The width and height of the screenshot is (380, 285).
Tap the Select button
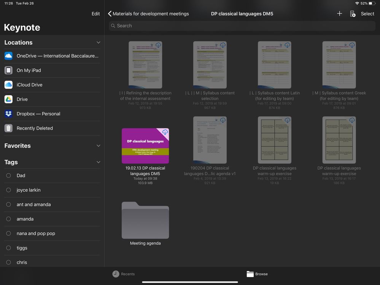pyautogui.click(x=367, y=14)
